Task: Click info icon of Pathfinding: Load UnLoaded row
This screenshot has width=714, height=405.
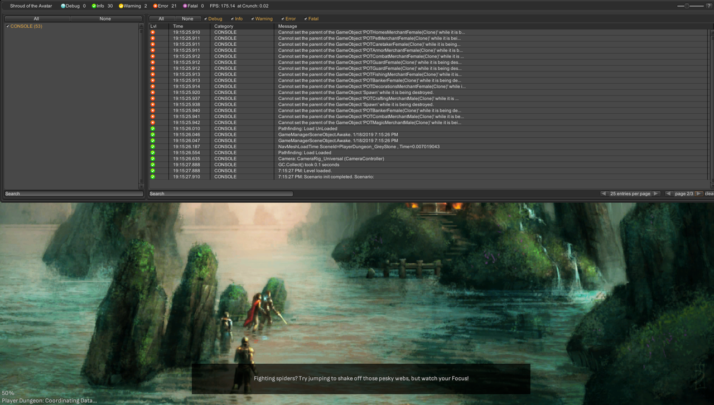Action: point(153,129)
